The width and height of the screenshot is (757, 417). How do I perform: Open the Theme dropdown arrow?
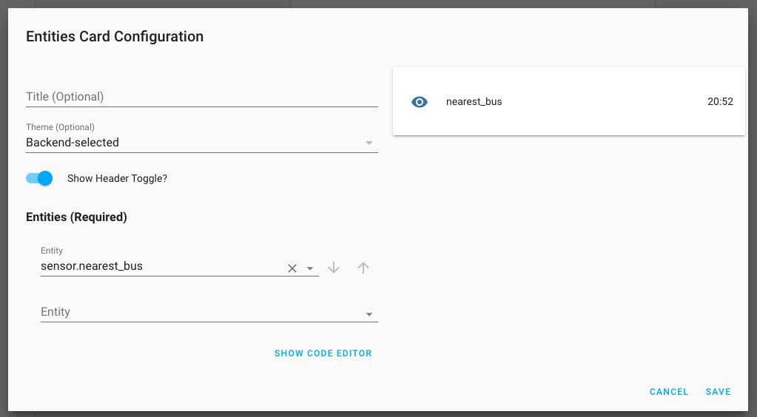point(369,143)
